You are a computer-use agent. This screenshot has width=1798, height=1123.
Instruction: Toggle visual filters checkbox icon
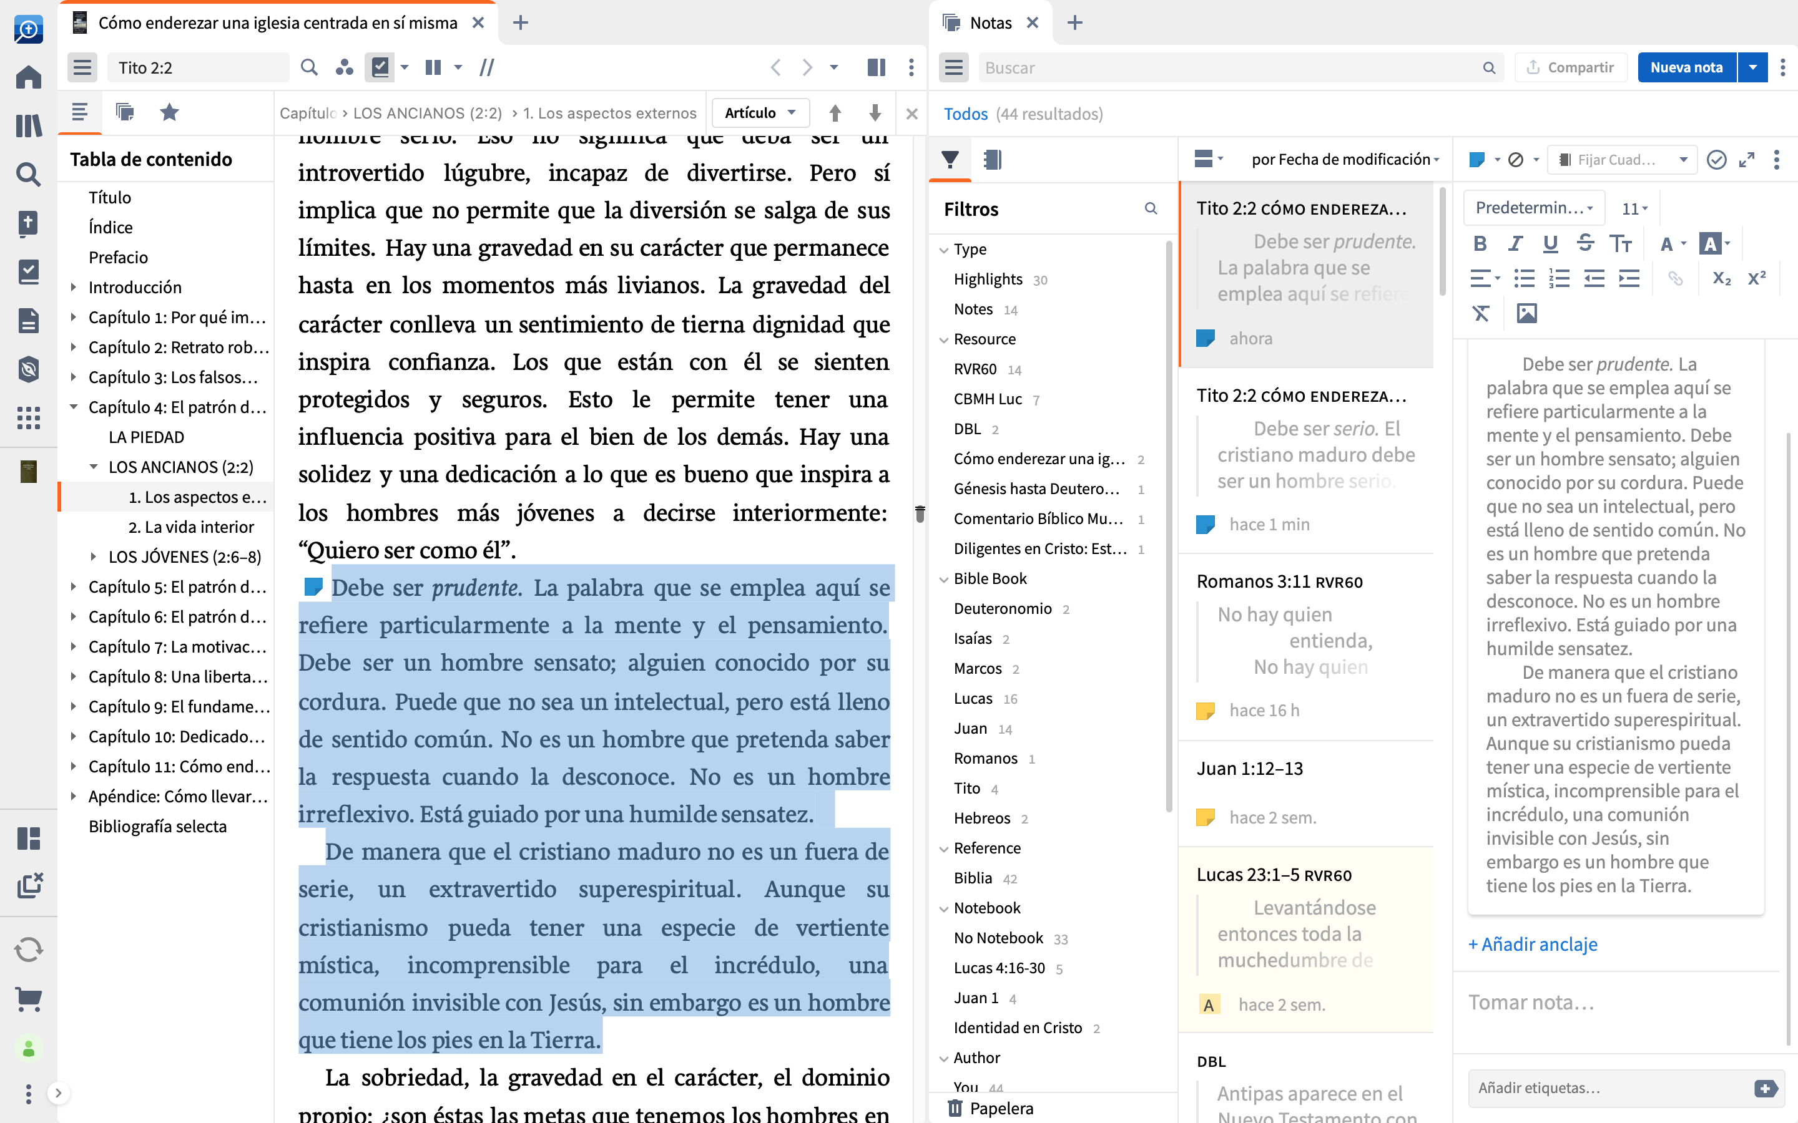coord(380,67)
